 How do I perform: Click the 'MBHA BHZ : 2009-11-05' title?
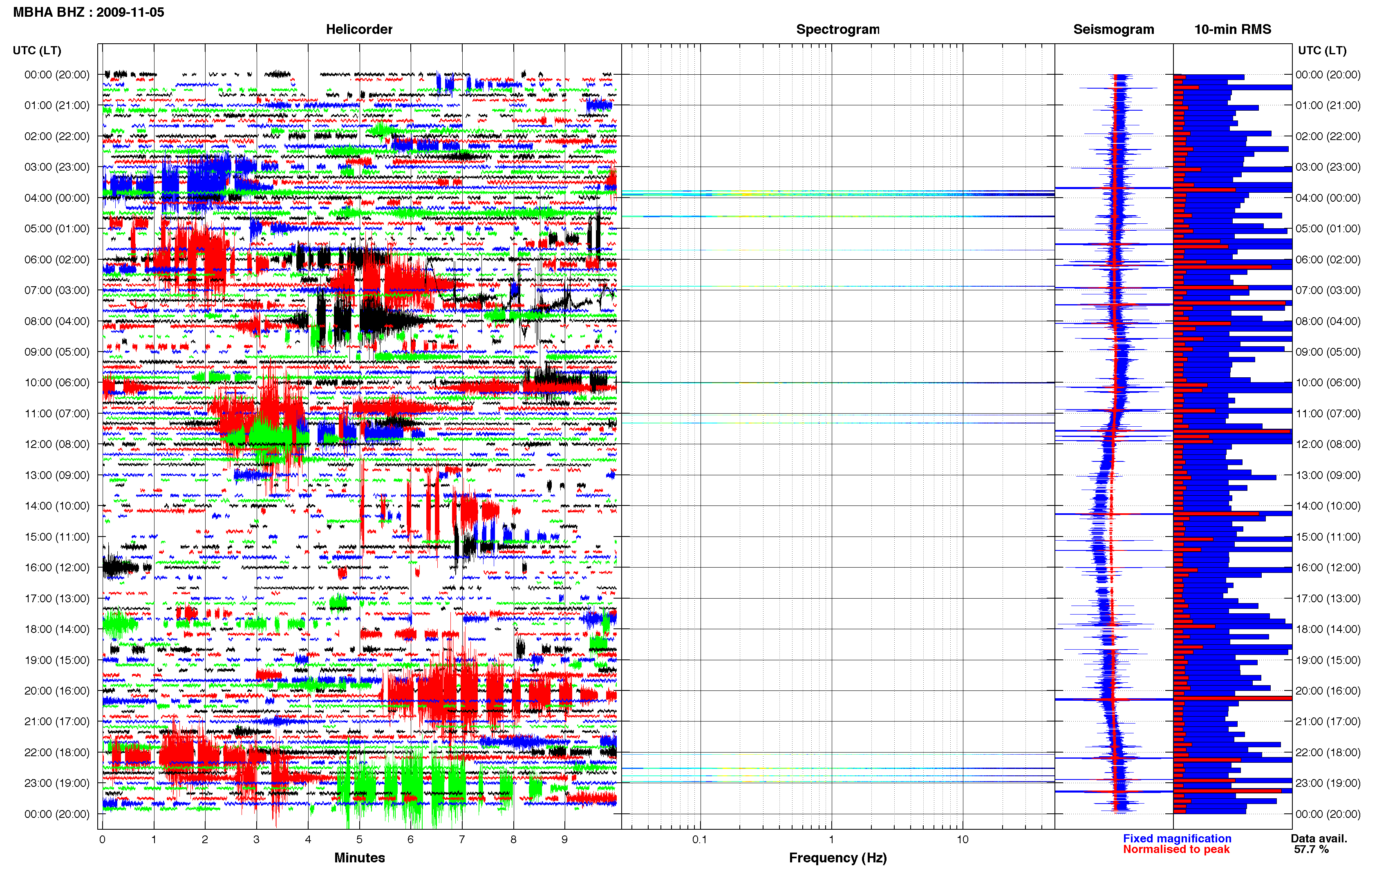pos(88,12)
